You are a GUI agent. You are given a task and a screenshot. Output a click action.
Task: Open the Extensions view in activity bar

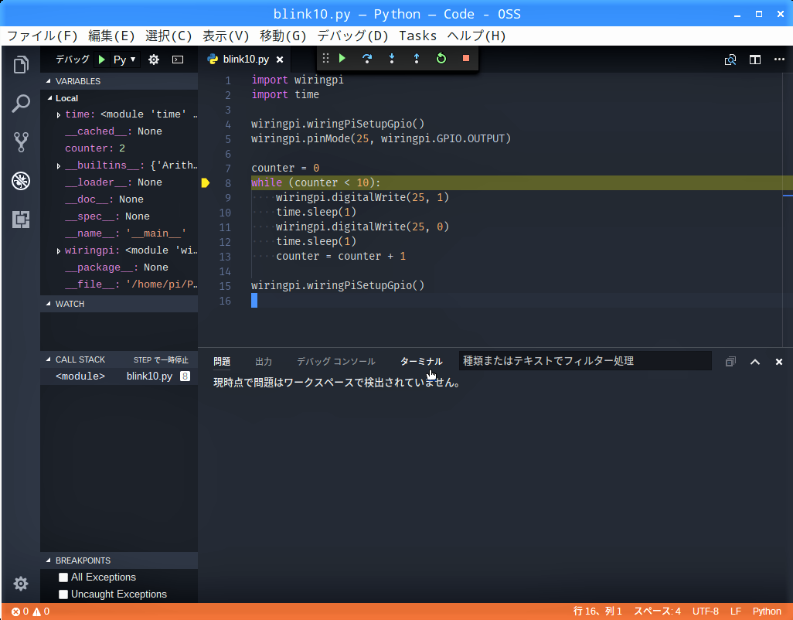pyautogui.click(x=21, y=220)
